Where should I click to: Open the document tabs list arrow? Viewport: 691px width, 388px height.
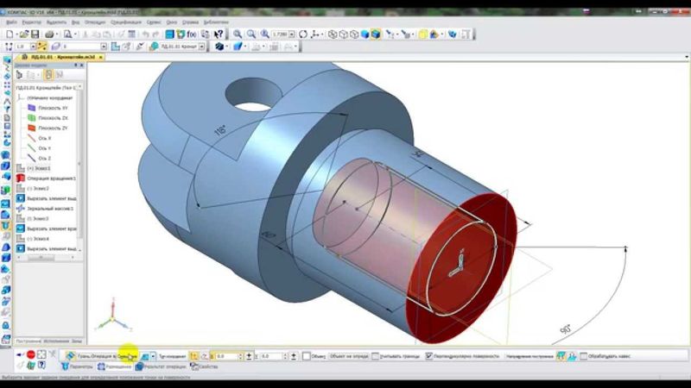pos(687,57)
